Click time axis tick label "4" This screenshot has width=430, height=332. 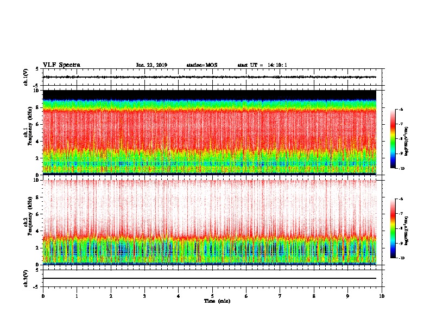(179, 296)
